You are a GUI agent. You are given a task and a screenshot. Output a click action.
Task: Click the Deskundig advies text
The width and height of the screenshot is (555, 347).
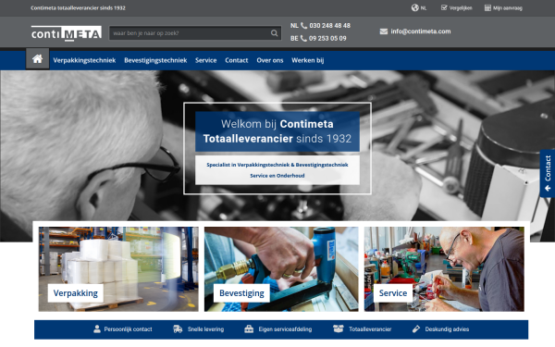coord(447,329)
